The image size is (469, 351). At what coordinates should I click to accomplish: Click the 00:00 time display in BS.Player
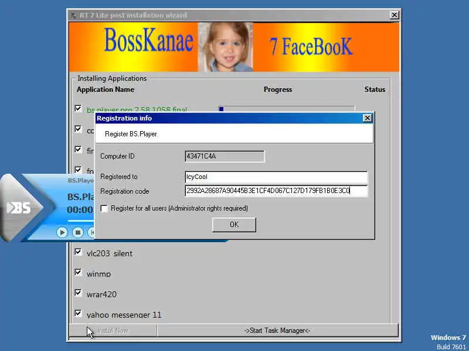point(80,210)
